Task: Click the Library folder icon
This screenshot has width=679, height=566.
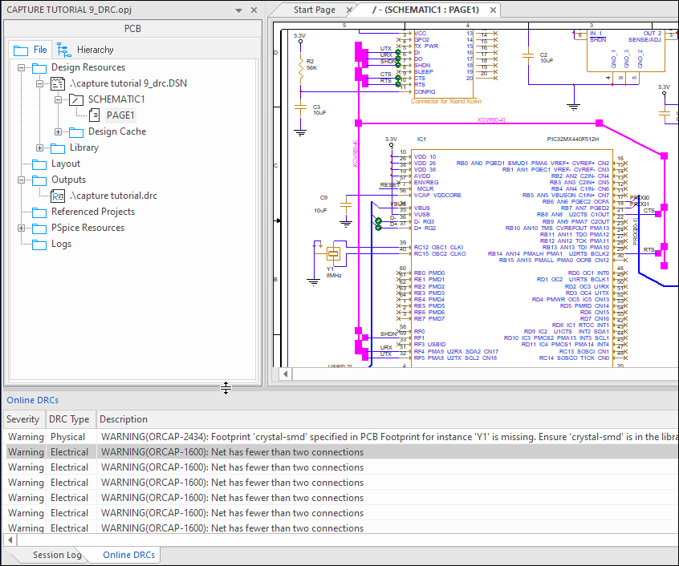Action: [x=58, y=148]
